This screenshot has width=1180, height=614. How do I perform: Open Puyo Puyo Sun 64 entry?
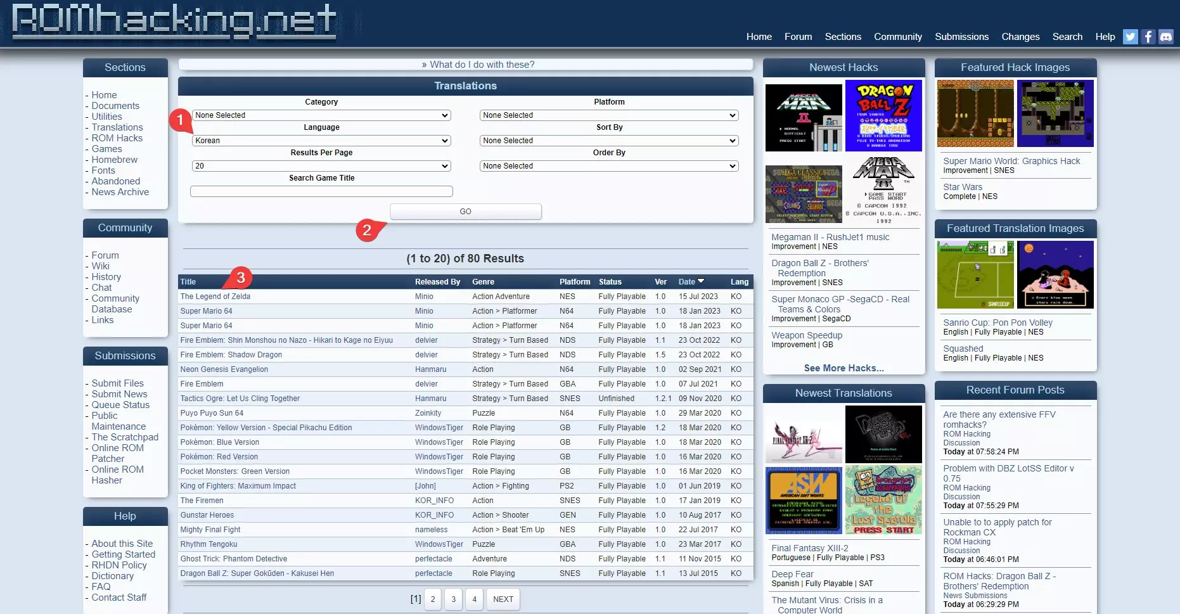[x=212, y=413]
